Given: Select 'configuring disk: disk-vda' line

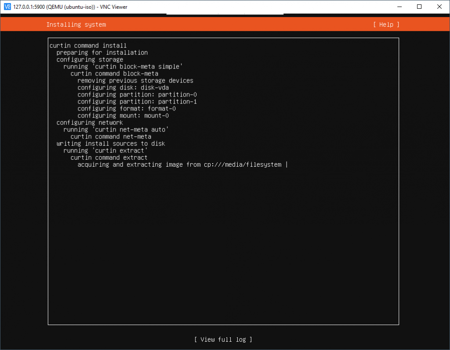Looking at the screenshot, I should (x=123, y=88).
